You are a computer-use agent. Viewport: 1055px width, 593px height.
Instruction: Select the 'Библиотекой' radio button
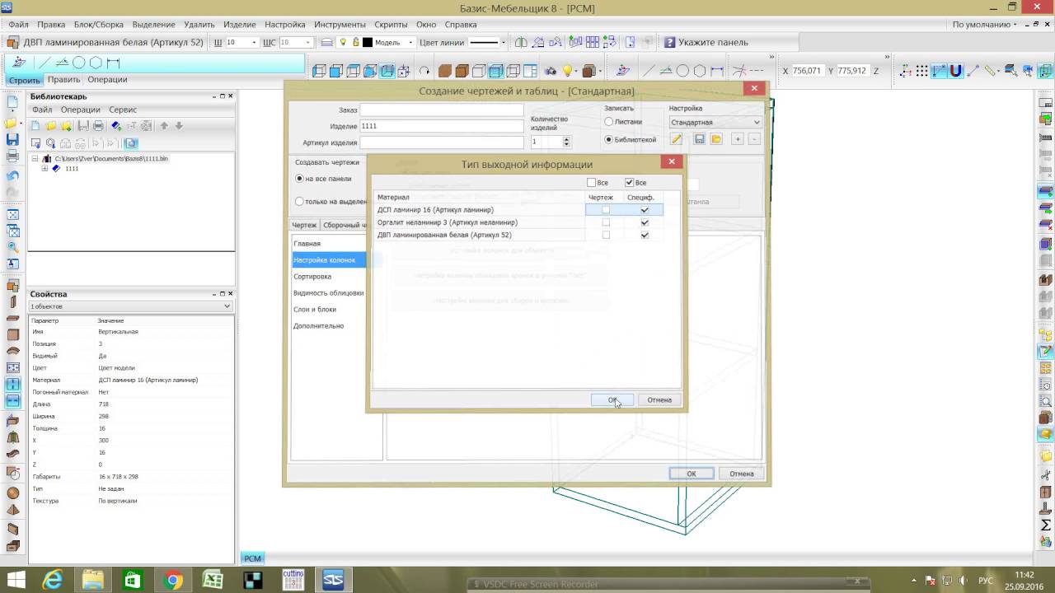point(609,140)
